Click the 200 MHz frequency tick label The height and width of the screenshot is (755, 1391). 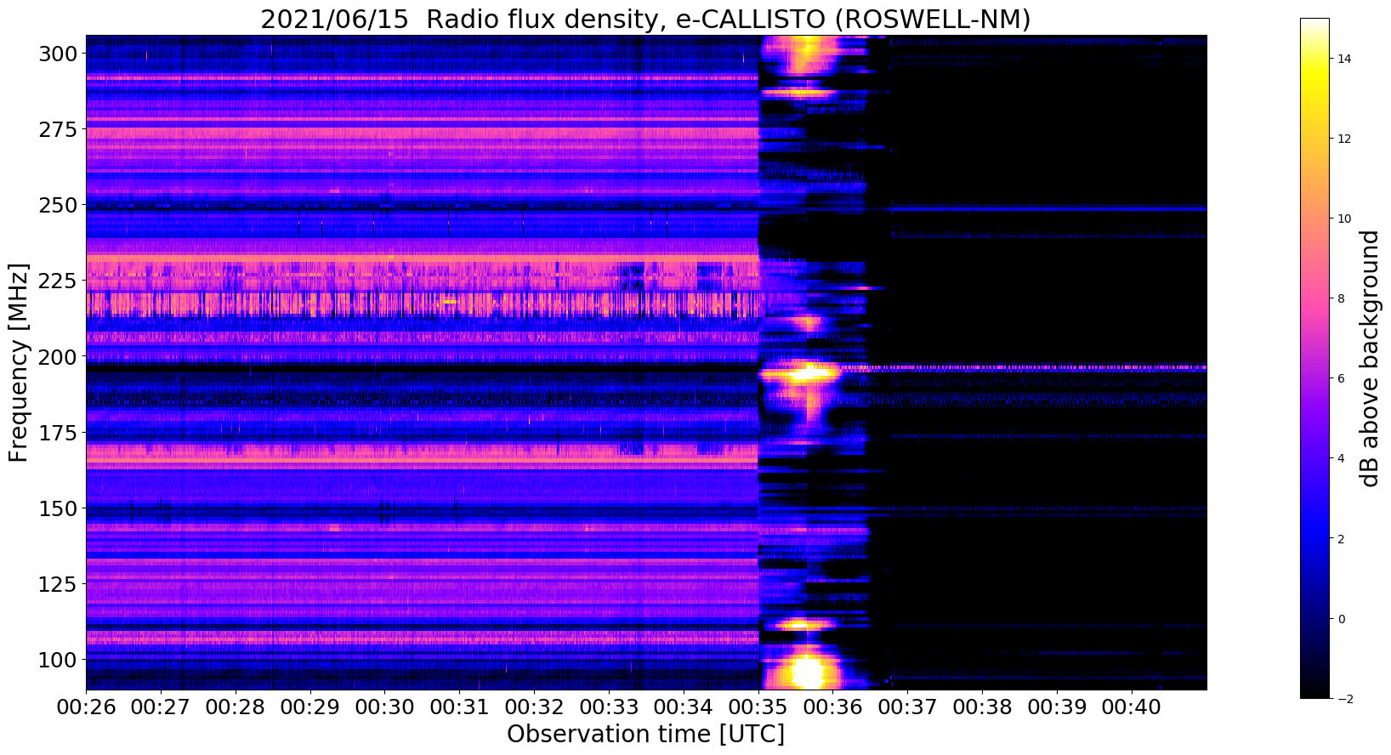58,356
